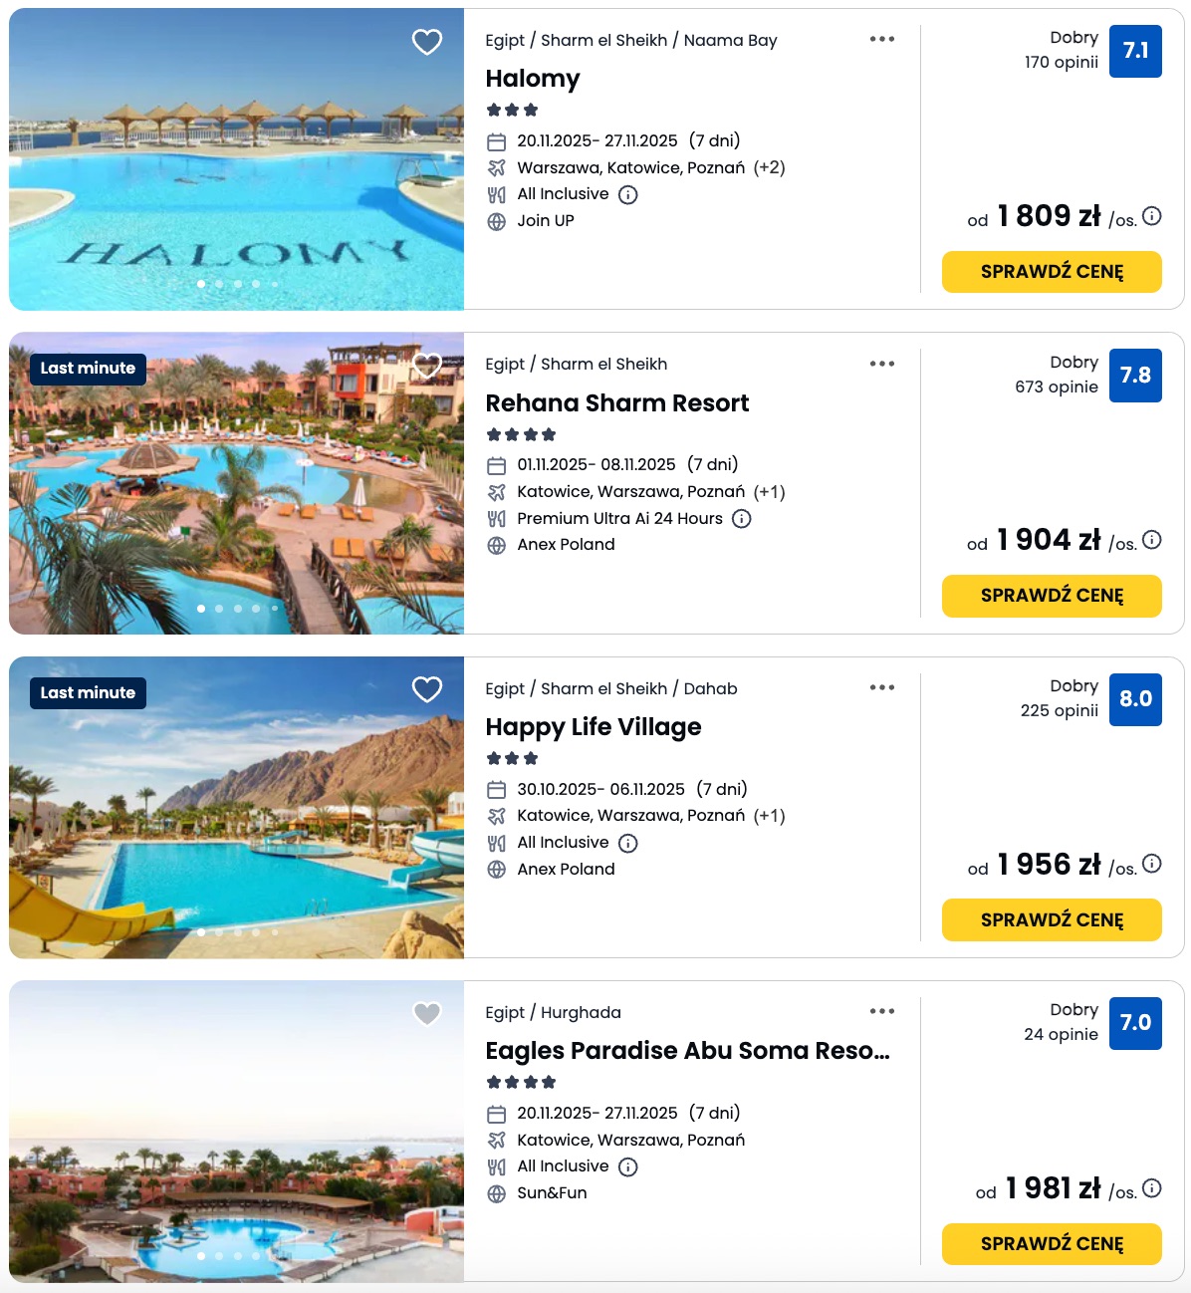Click the heart icon on Halomy offer
This screenshot has width=1191, height=1293.
(x=427, y=42)
